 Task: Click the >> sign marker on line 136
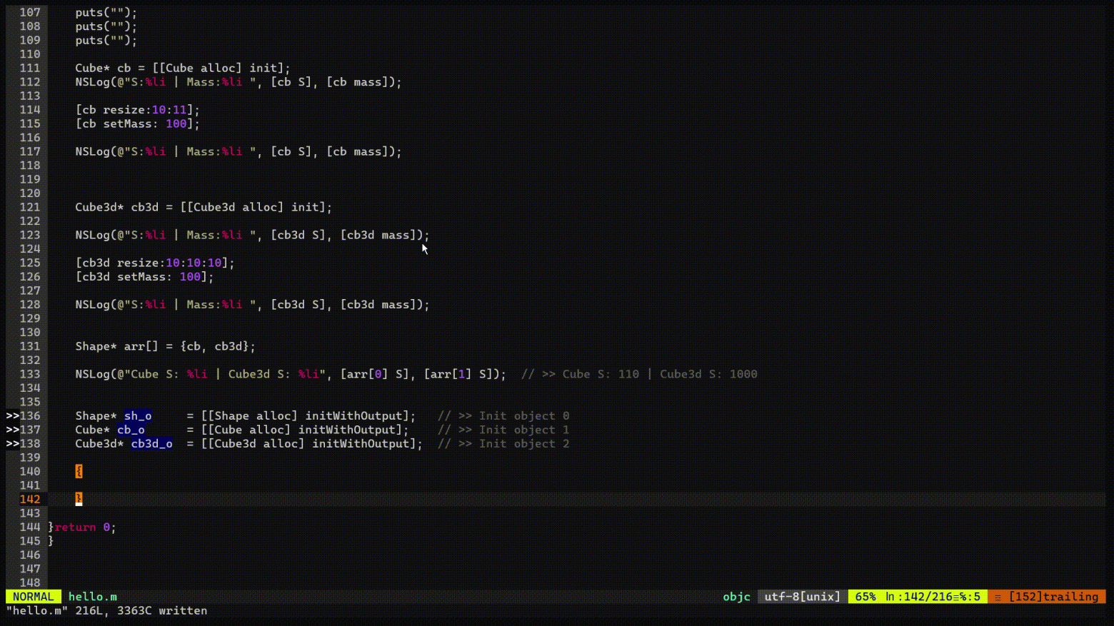[12, 416]
